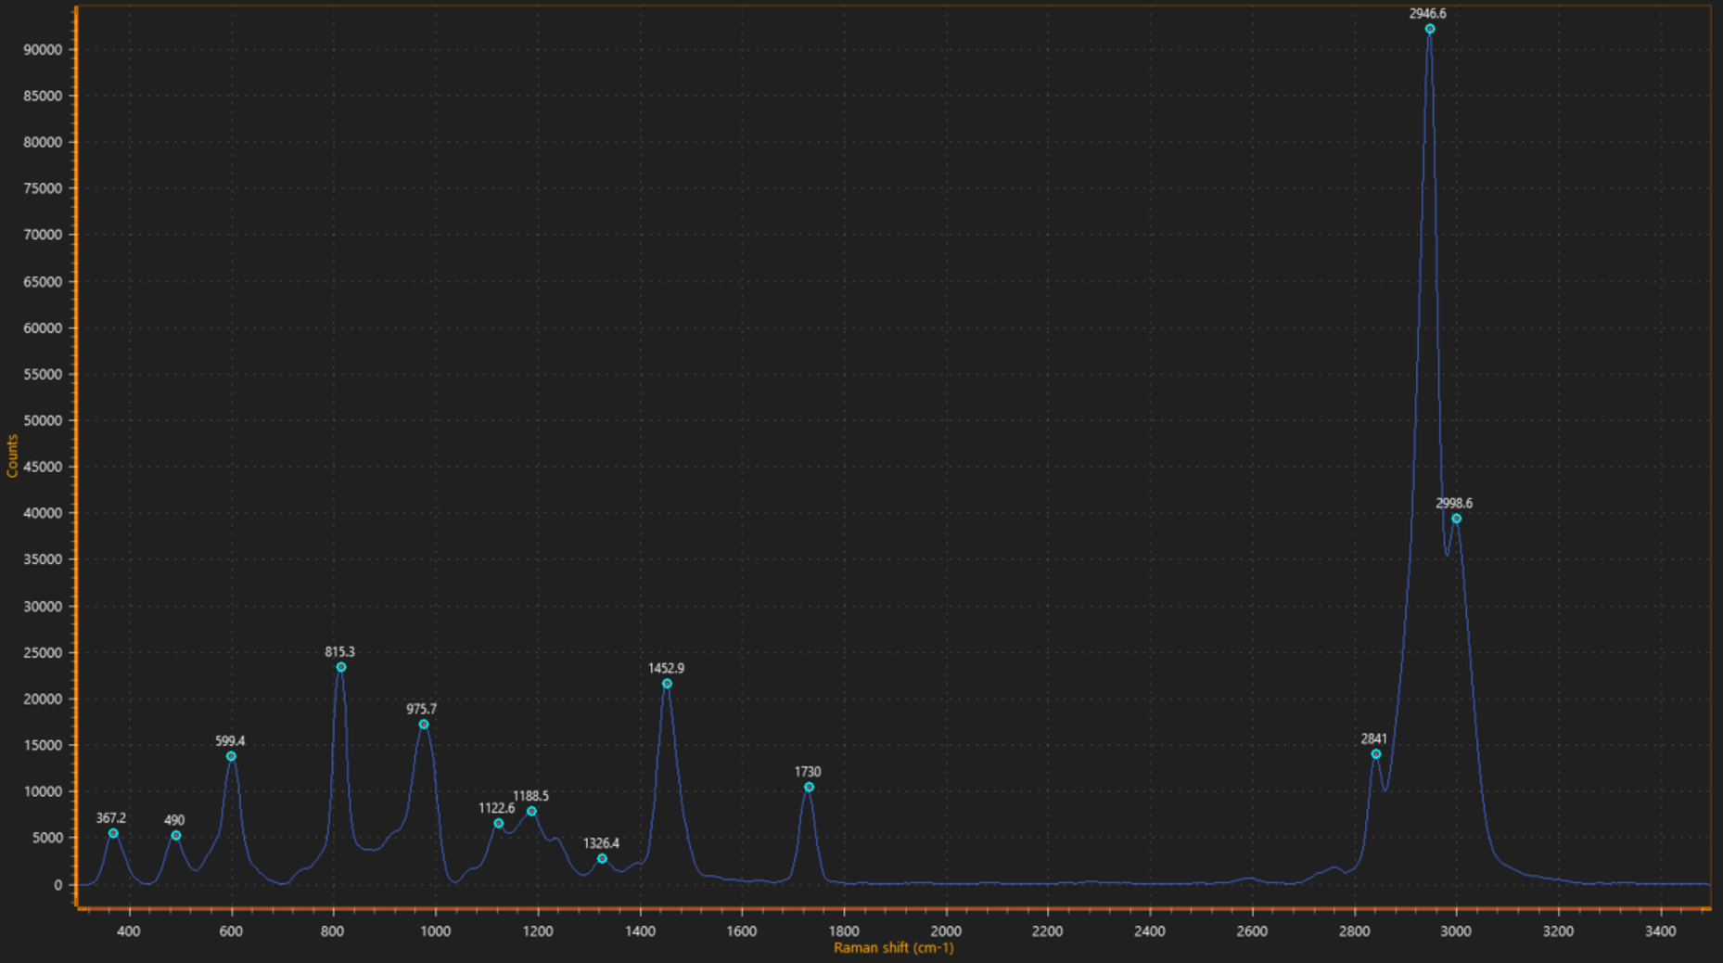Screen dimensions: 1723x963
Task: Click the 400 x-axis tick label
Action: pos(129,931)
